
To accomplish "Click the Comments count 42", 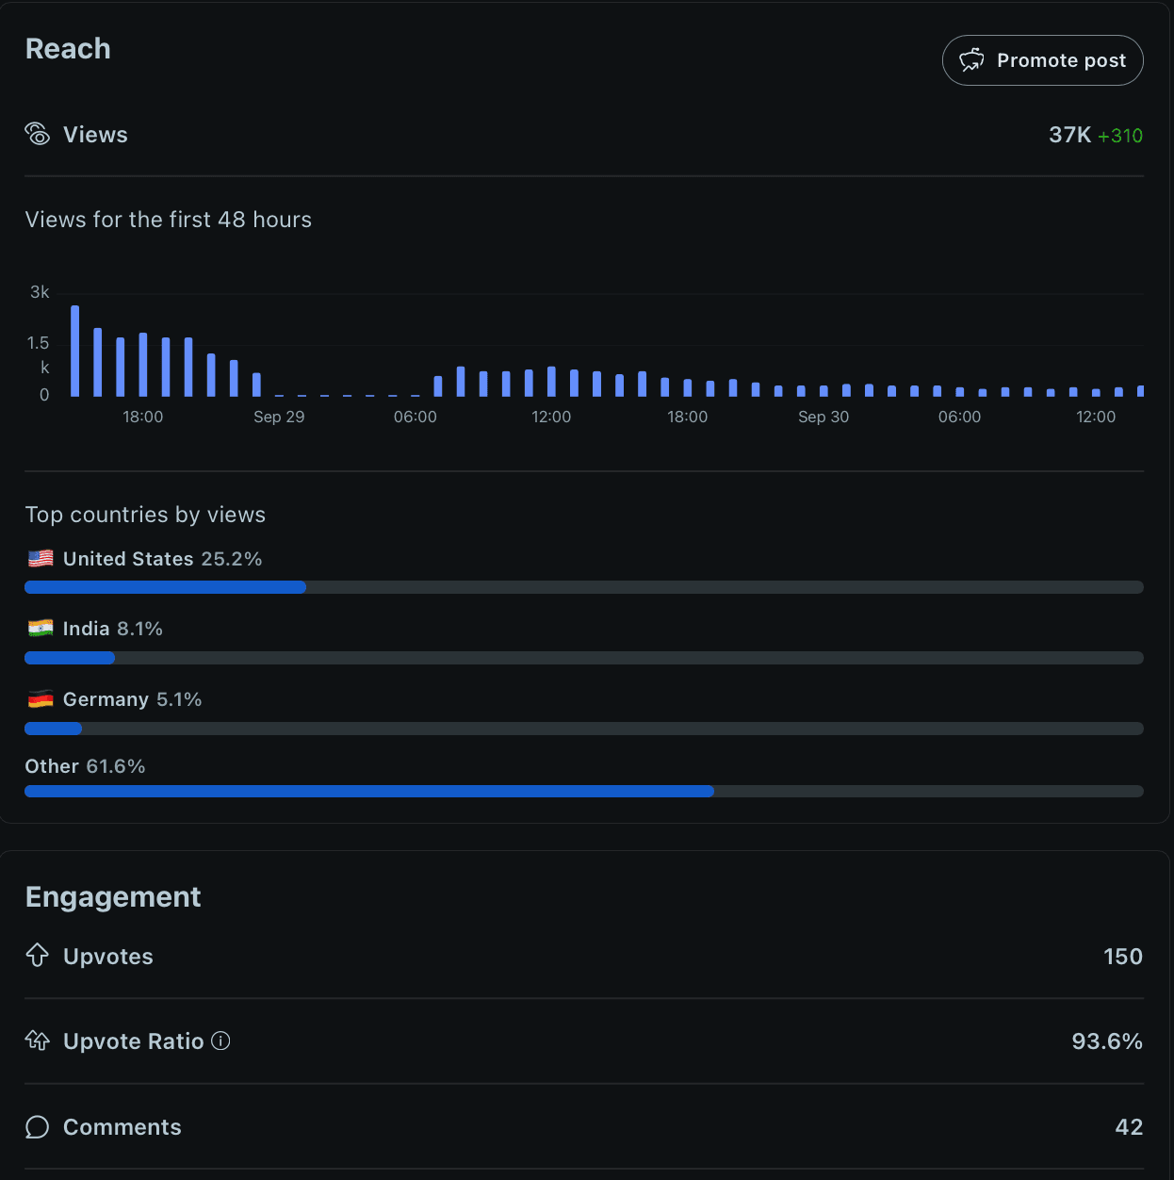I will pyautogui.click(x=1129, y=1127).
